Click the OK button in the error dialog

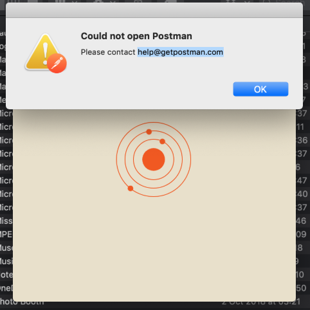click(x=260, y=89)
